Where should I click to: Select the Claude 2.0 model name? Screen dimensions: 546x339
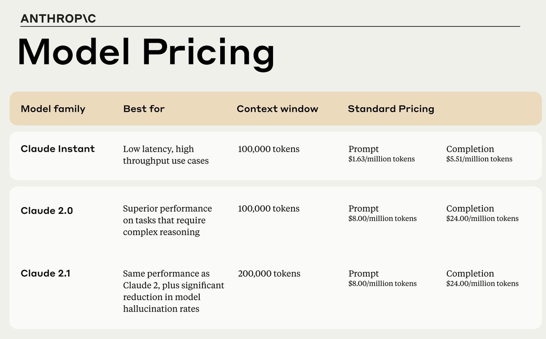point(47,211)
